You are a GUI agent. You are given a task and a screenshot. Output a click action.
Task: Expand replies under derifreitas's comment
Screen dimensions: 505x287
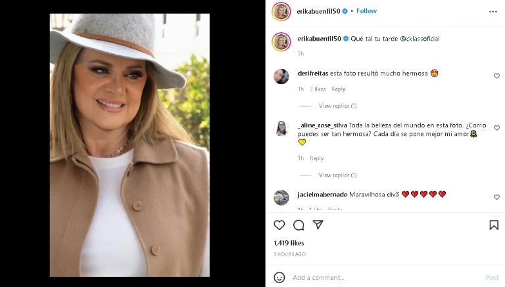point(337,106)
